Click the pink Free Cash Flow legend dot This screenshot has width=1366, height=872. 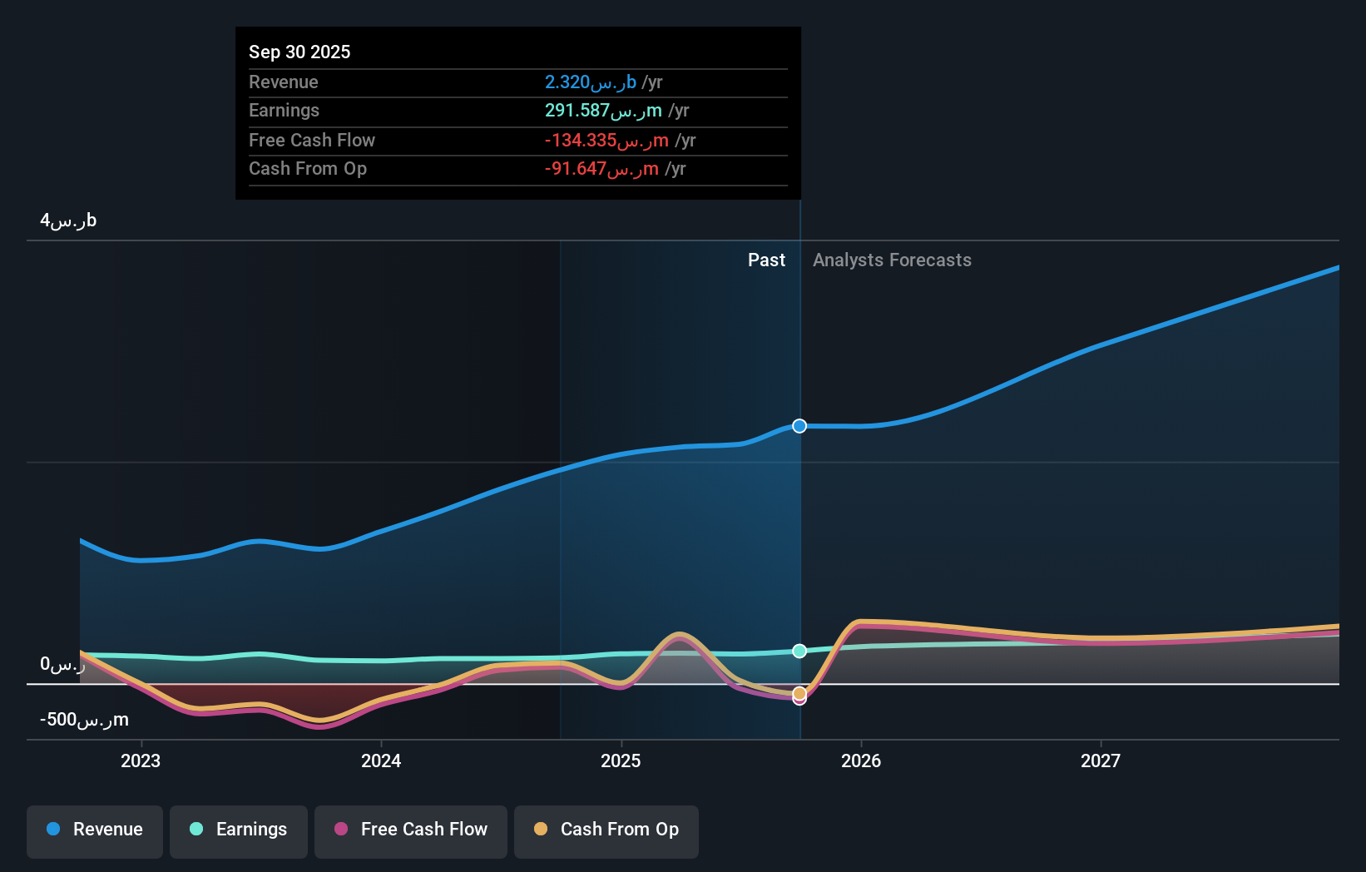(340, 830)
